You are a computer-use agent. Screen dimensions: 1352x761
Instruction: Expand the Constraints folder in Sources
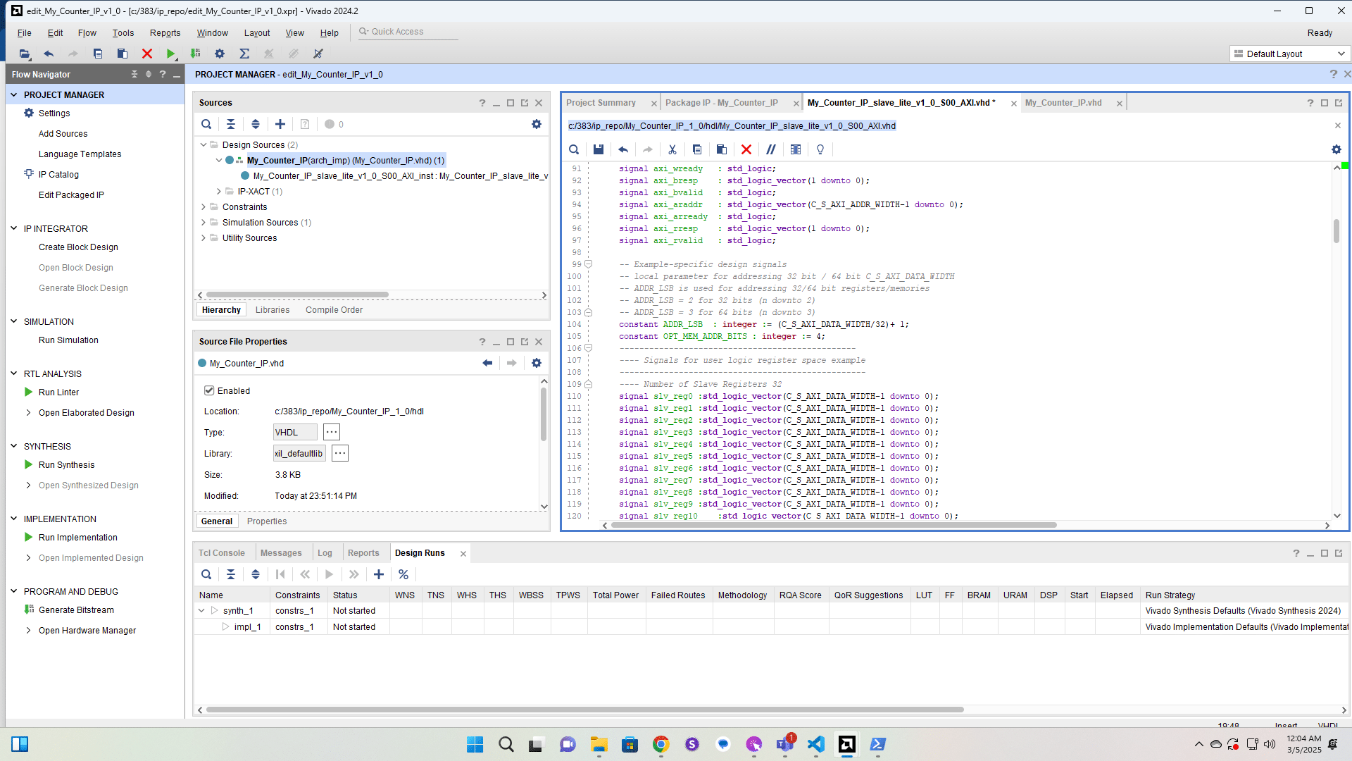[x=204, y=206]
